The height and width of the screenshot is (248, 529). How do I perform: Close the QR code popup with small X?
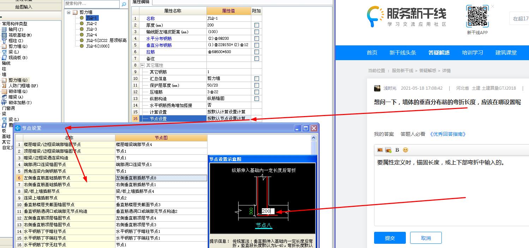[493, 6]
